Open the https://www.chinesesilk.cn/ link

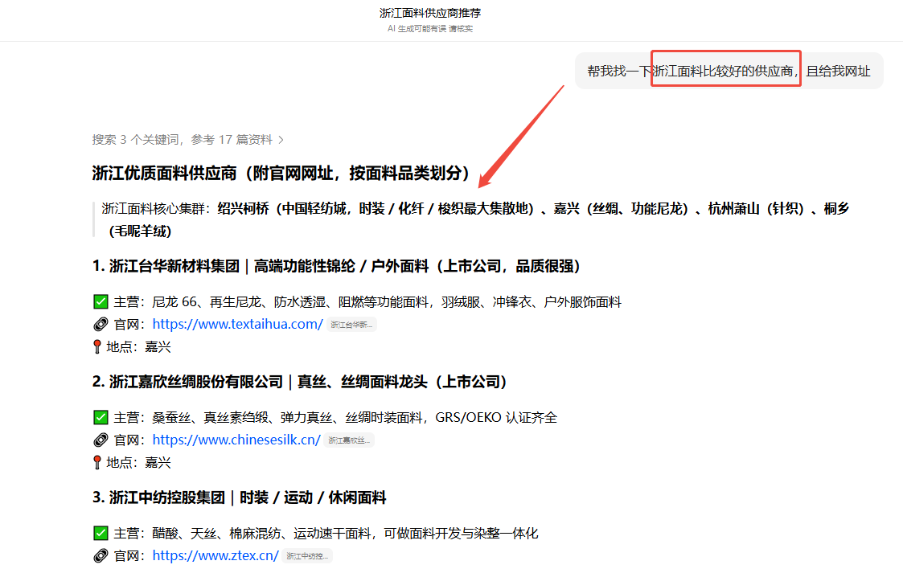pos(236,440)
